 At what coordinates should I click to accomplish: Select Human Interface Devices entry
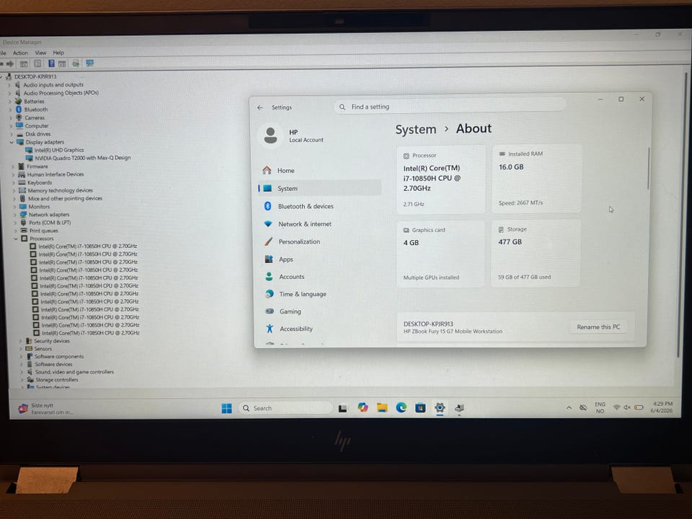pyautogui.click(x=56, y=174)
